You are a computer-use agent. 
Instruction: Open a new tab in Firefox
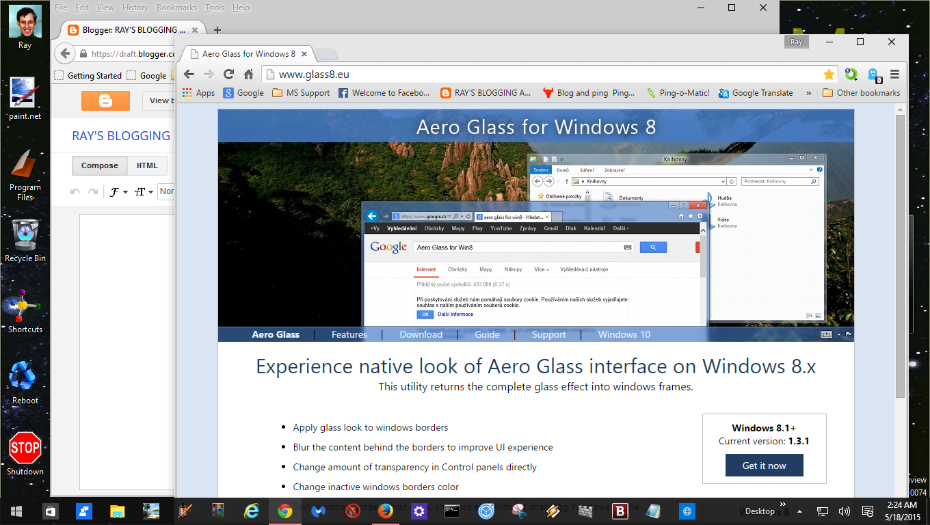click(x=217, y=30)
